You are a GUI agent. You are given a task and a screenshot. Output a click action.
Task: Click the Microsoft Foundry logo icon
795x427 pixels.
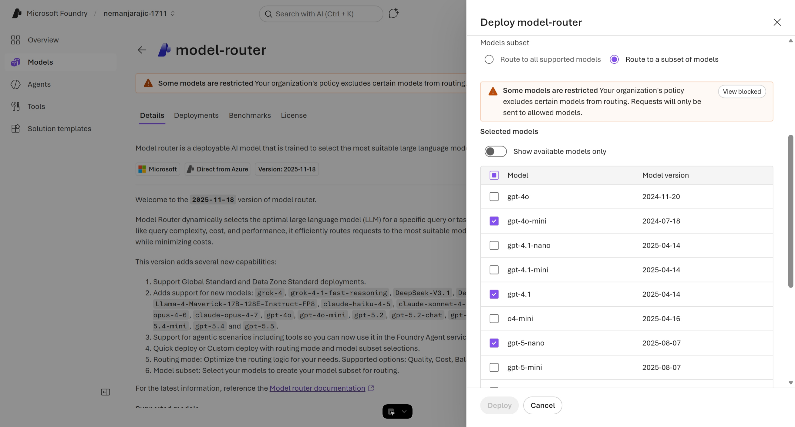pos(17,13)
